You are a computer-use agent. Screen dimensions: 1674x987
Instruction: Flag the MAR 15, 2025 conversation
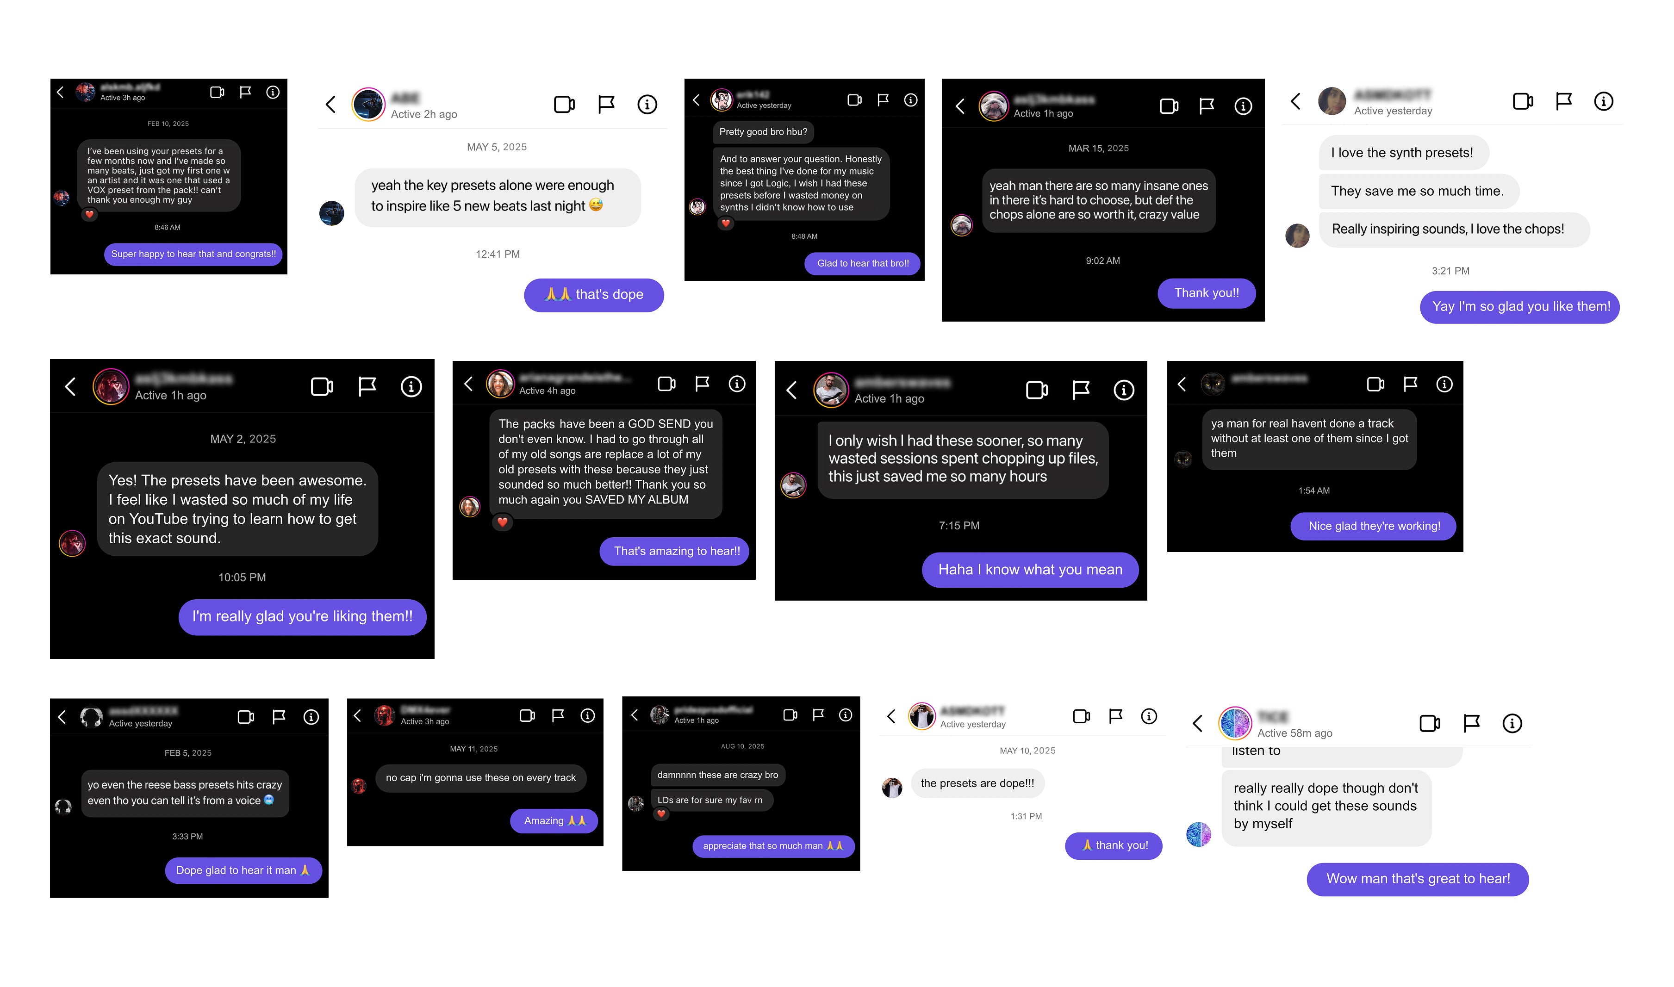[1207, 106]
